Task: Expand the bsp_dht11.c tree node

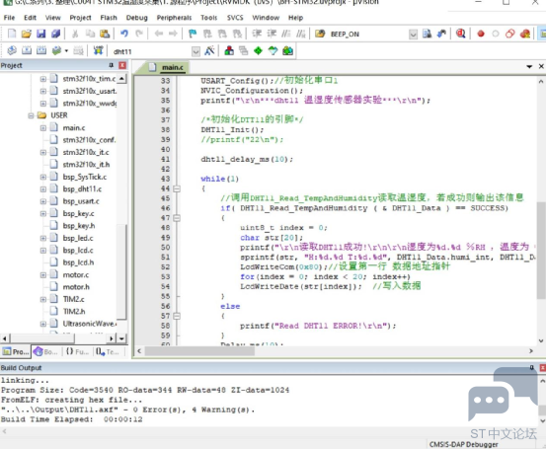Action: pos(43,189)
